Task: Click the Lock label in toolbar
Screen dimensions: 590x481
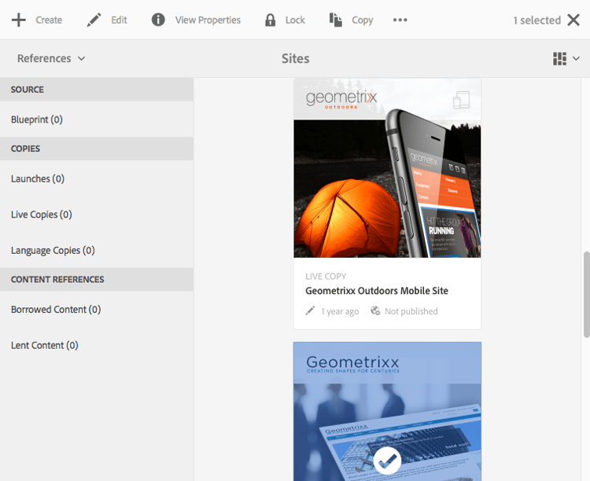Action: (x=295, y=20)
